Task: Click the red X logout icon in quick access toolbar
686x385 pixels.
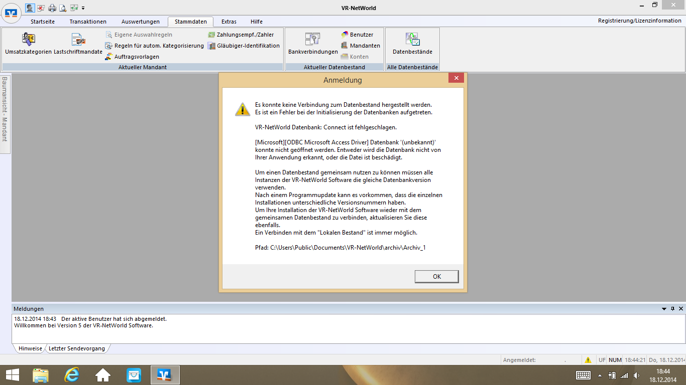Action: pos(41,8)
